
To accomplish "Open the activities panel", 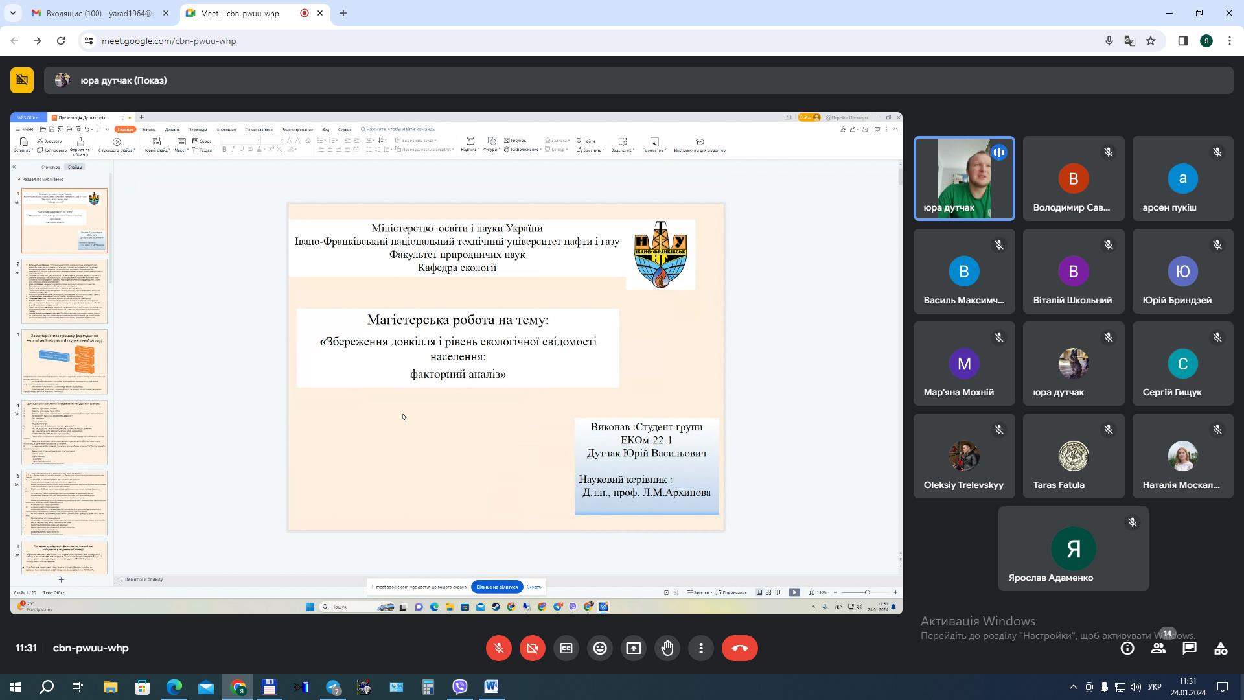I will click(1221, 648).
